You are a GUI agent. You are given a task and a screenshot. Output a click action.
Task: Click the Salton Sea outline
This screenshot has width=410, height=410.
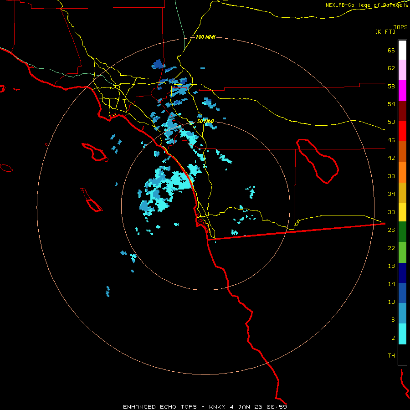318,161
